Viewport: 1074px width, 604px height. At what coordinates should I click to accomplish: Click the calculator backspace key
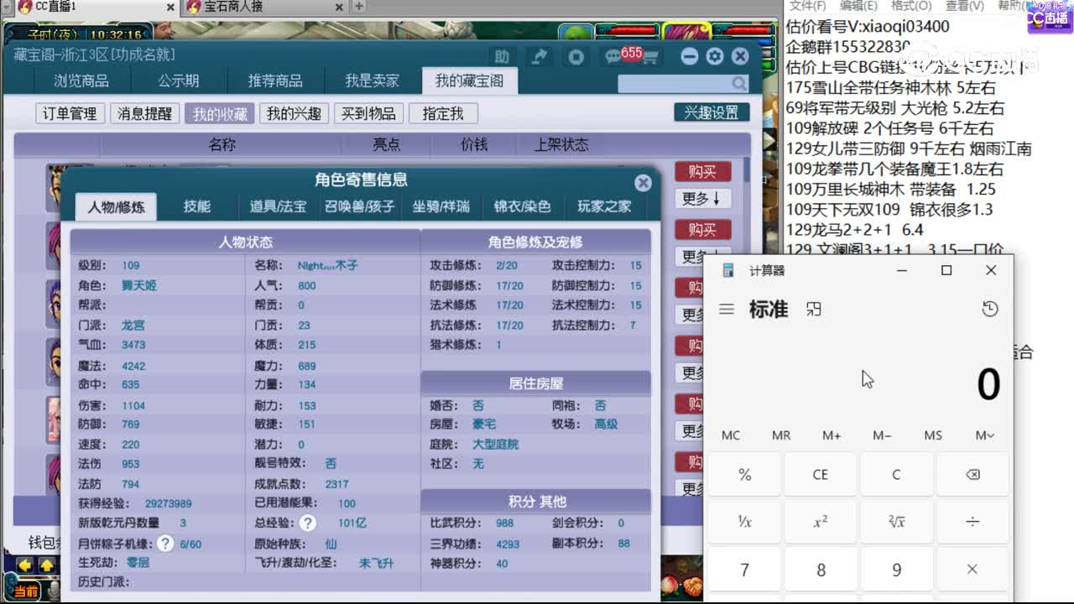(972, 475)
